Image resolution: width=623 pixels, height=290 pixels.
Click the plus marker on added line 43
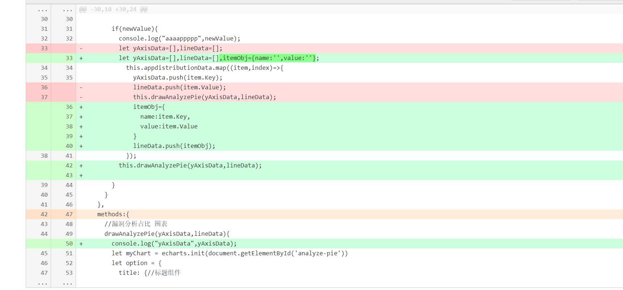coord(81,175)
